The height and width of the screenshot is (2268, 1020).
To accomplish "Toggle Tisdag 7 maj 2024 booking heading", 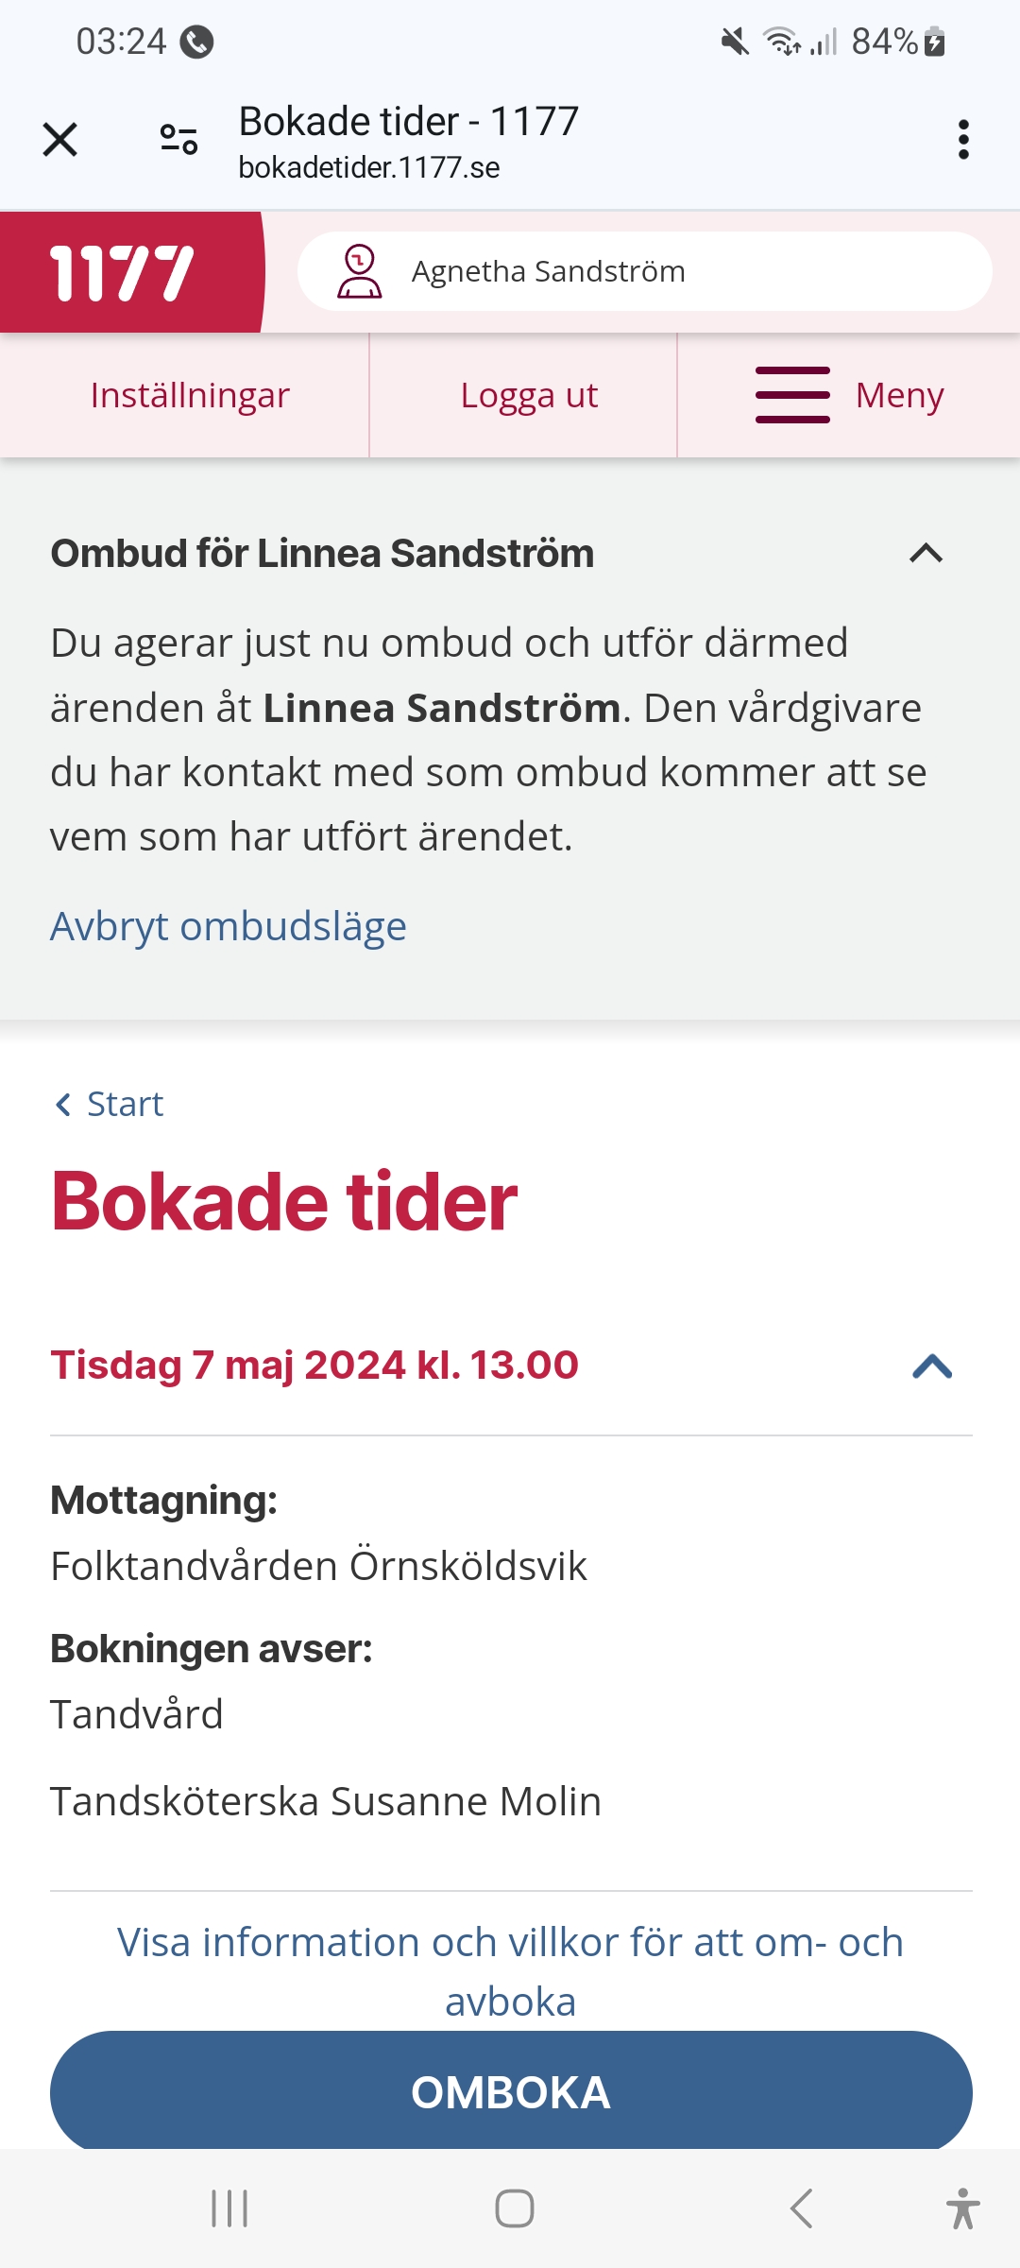I will click(x=314, y=1366).
